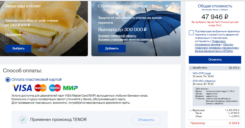Click the green promo code checkmark icon
This screenshot has height=128, width=245.
tap(23, 120)
